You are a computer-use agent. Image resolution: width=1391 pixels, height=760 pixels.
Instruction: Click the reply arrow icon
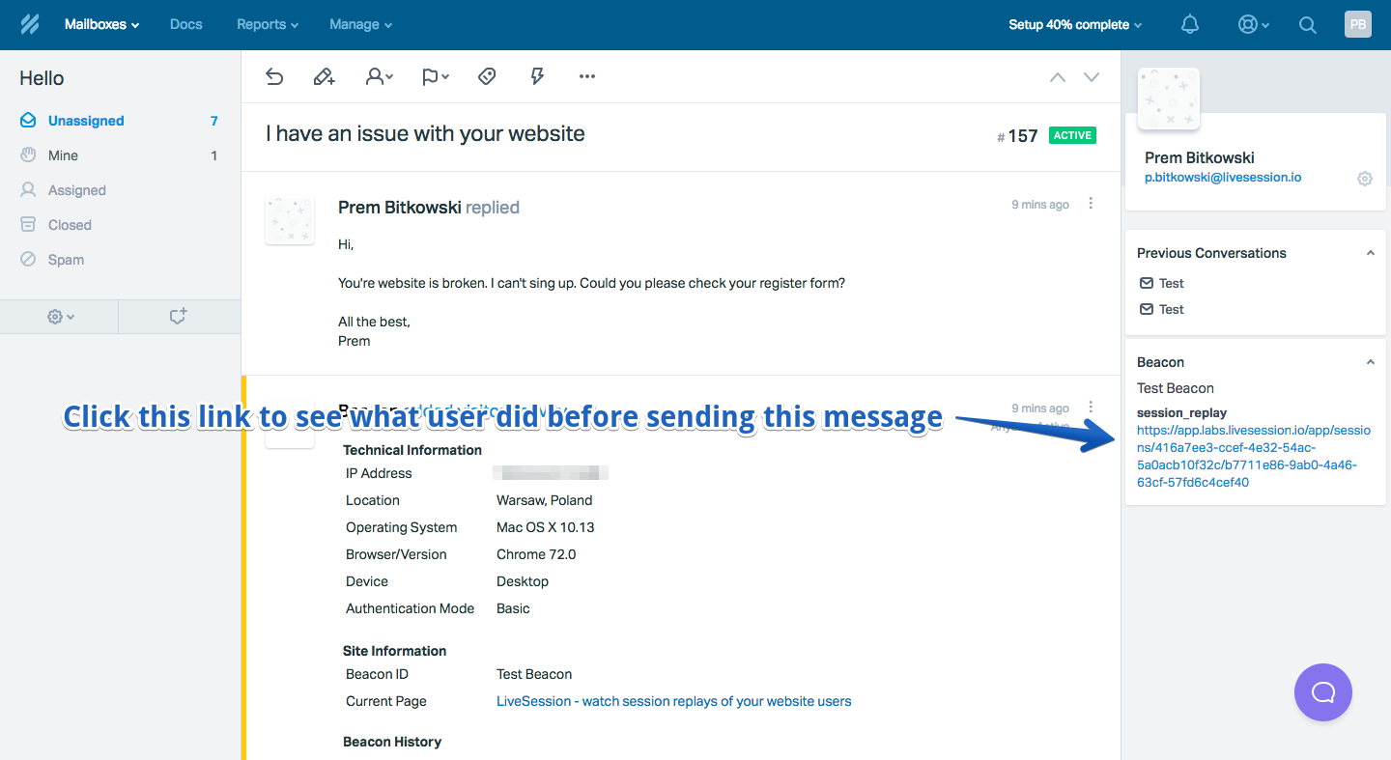274,77
